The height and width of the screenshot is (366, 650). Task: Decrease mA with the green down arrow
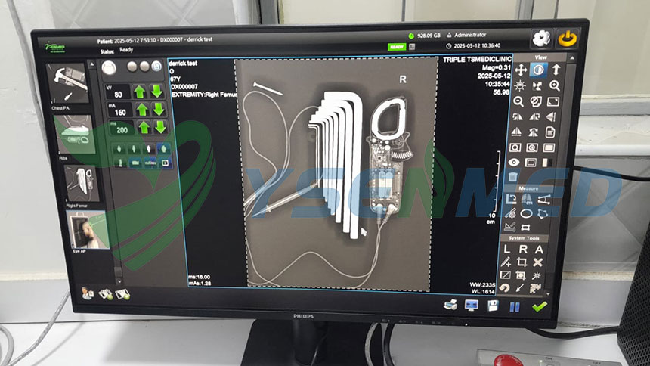157,110
